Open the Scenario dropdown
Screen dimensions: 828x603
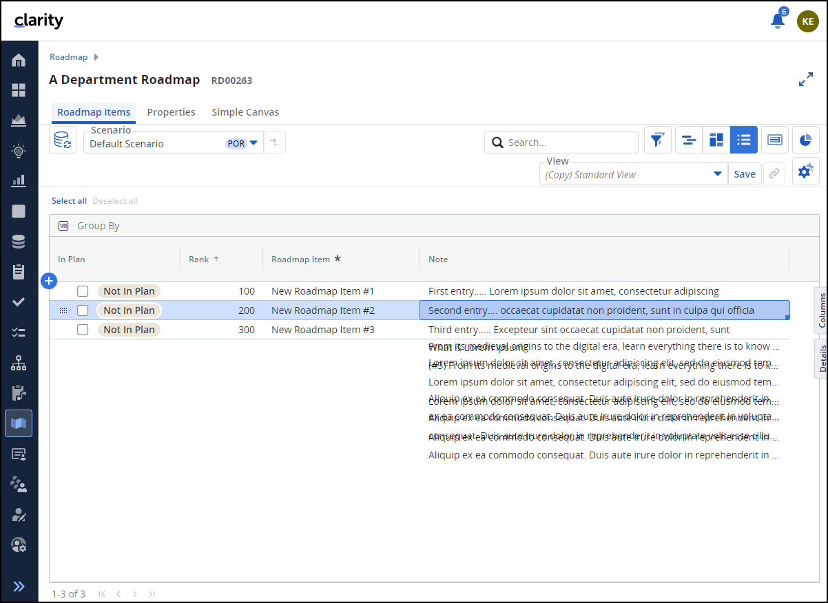(x=253, y=143)
